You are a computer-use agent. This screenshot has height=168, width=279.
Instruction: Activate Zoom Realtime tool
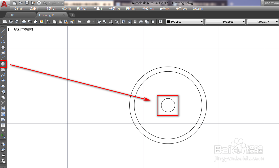pyautogui.click(x=105, y=22)
